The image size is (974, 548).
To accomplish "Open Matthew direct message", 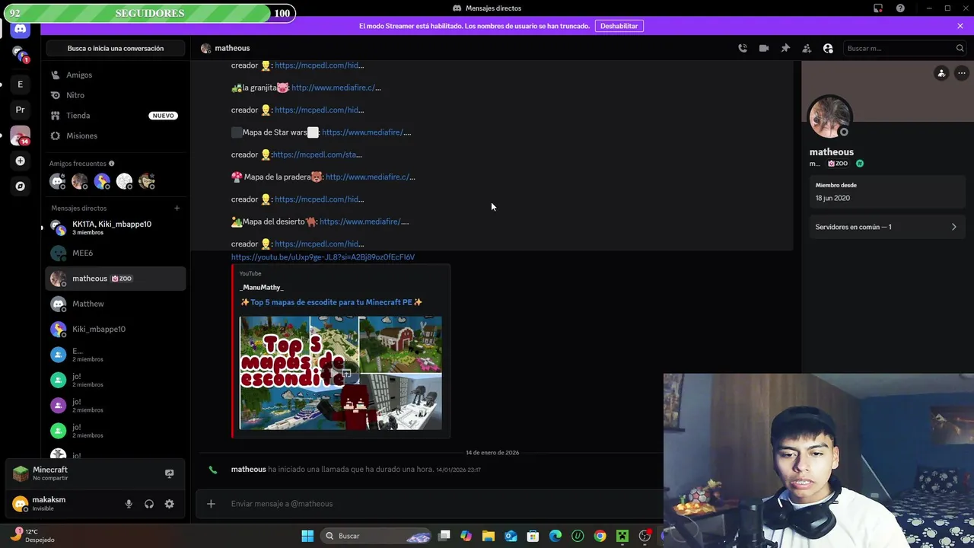I will pos(116,304).
